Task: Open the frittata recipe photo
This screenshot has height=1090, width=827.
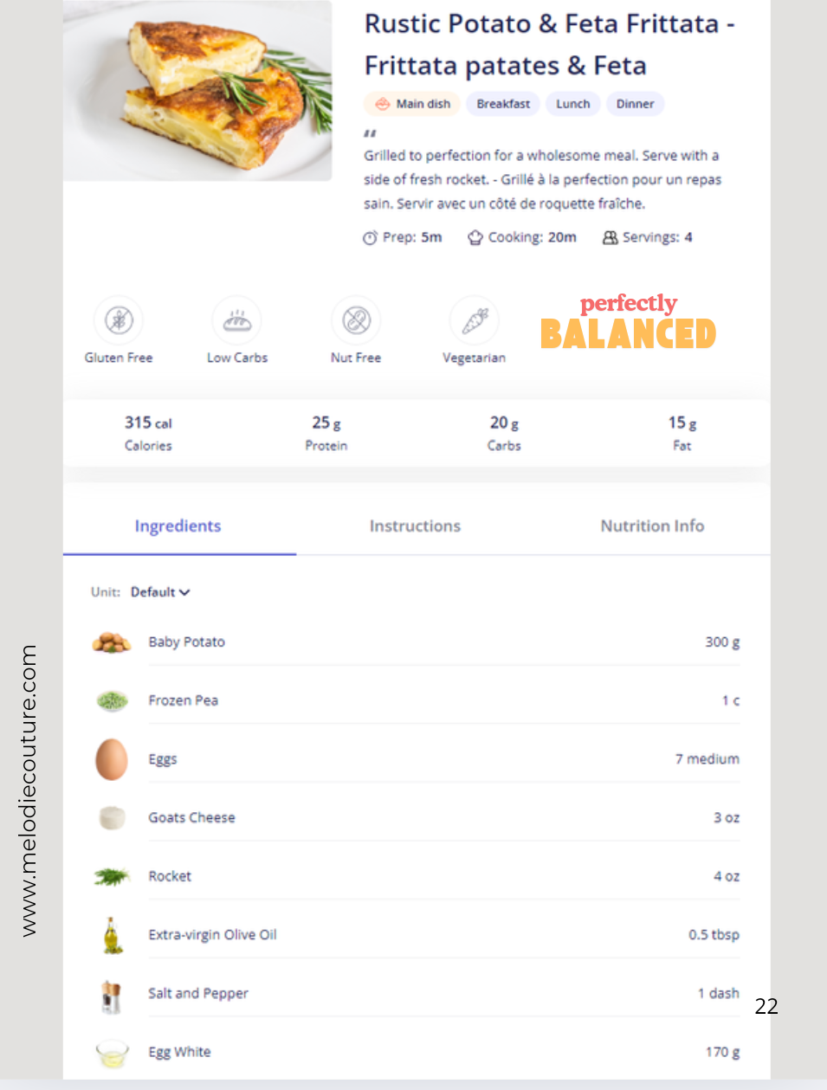Action: pyautogui.click(x=197, y=91)
